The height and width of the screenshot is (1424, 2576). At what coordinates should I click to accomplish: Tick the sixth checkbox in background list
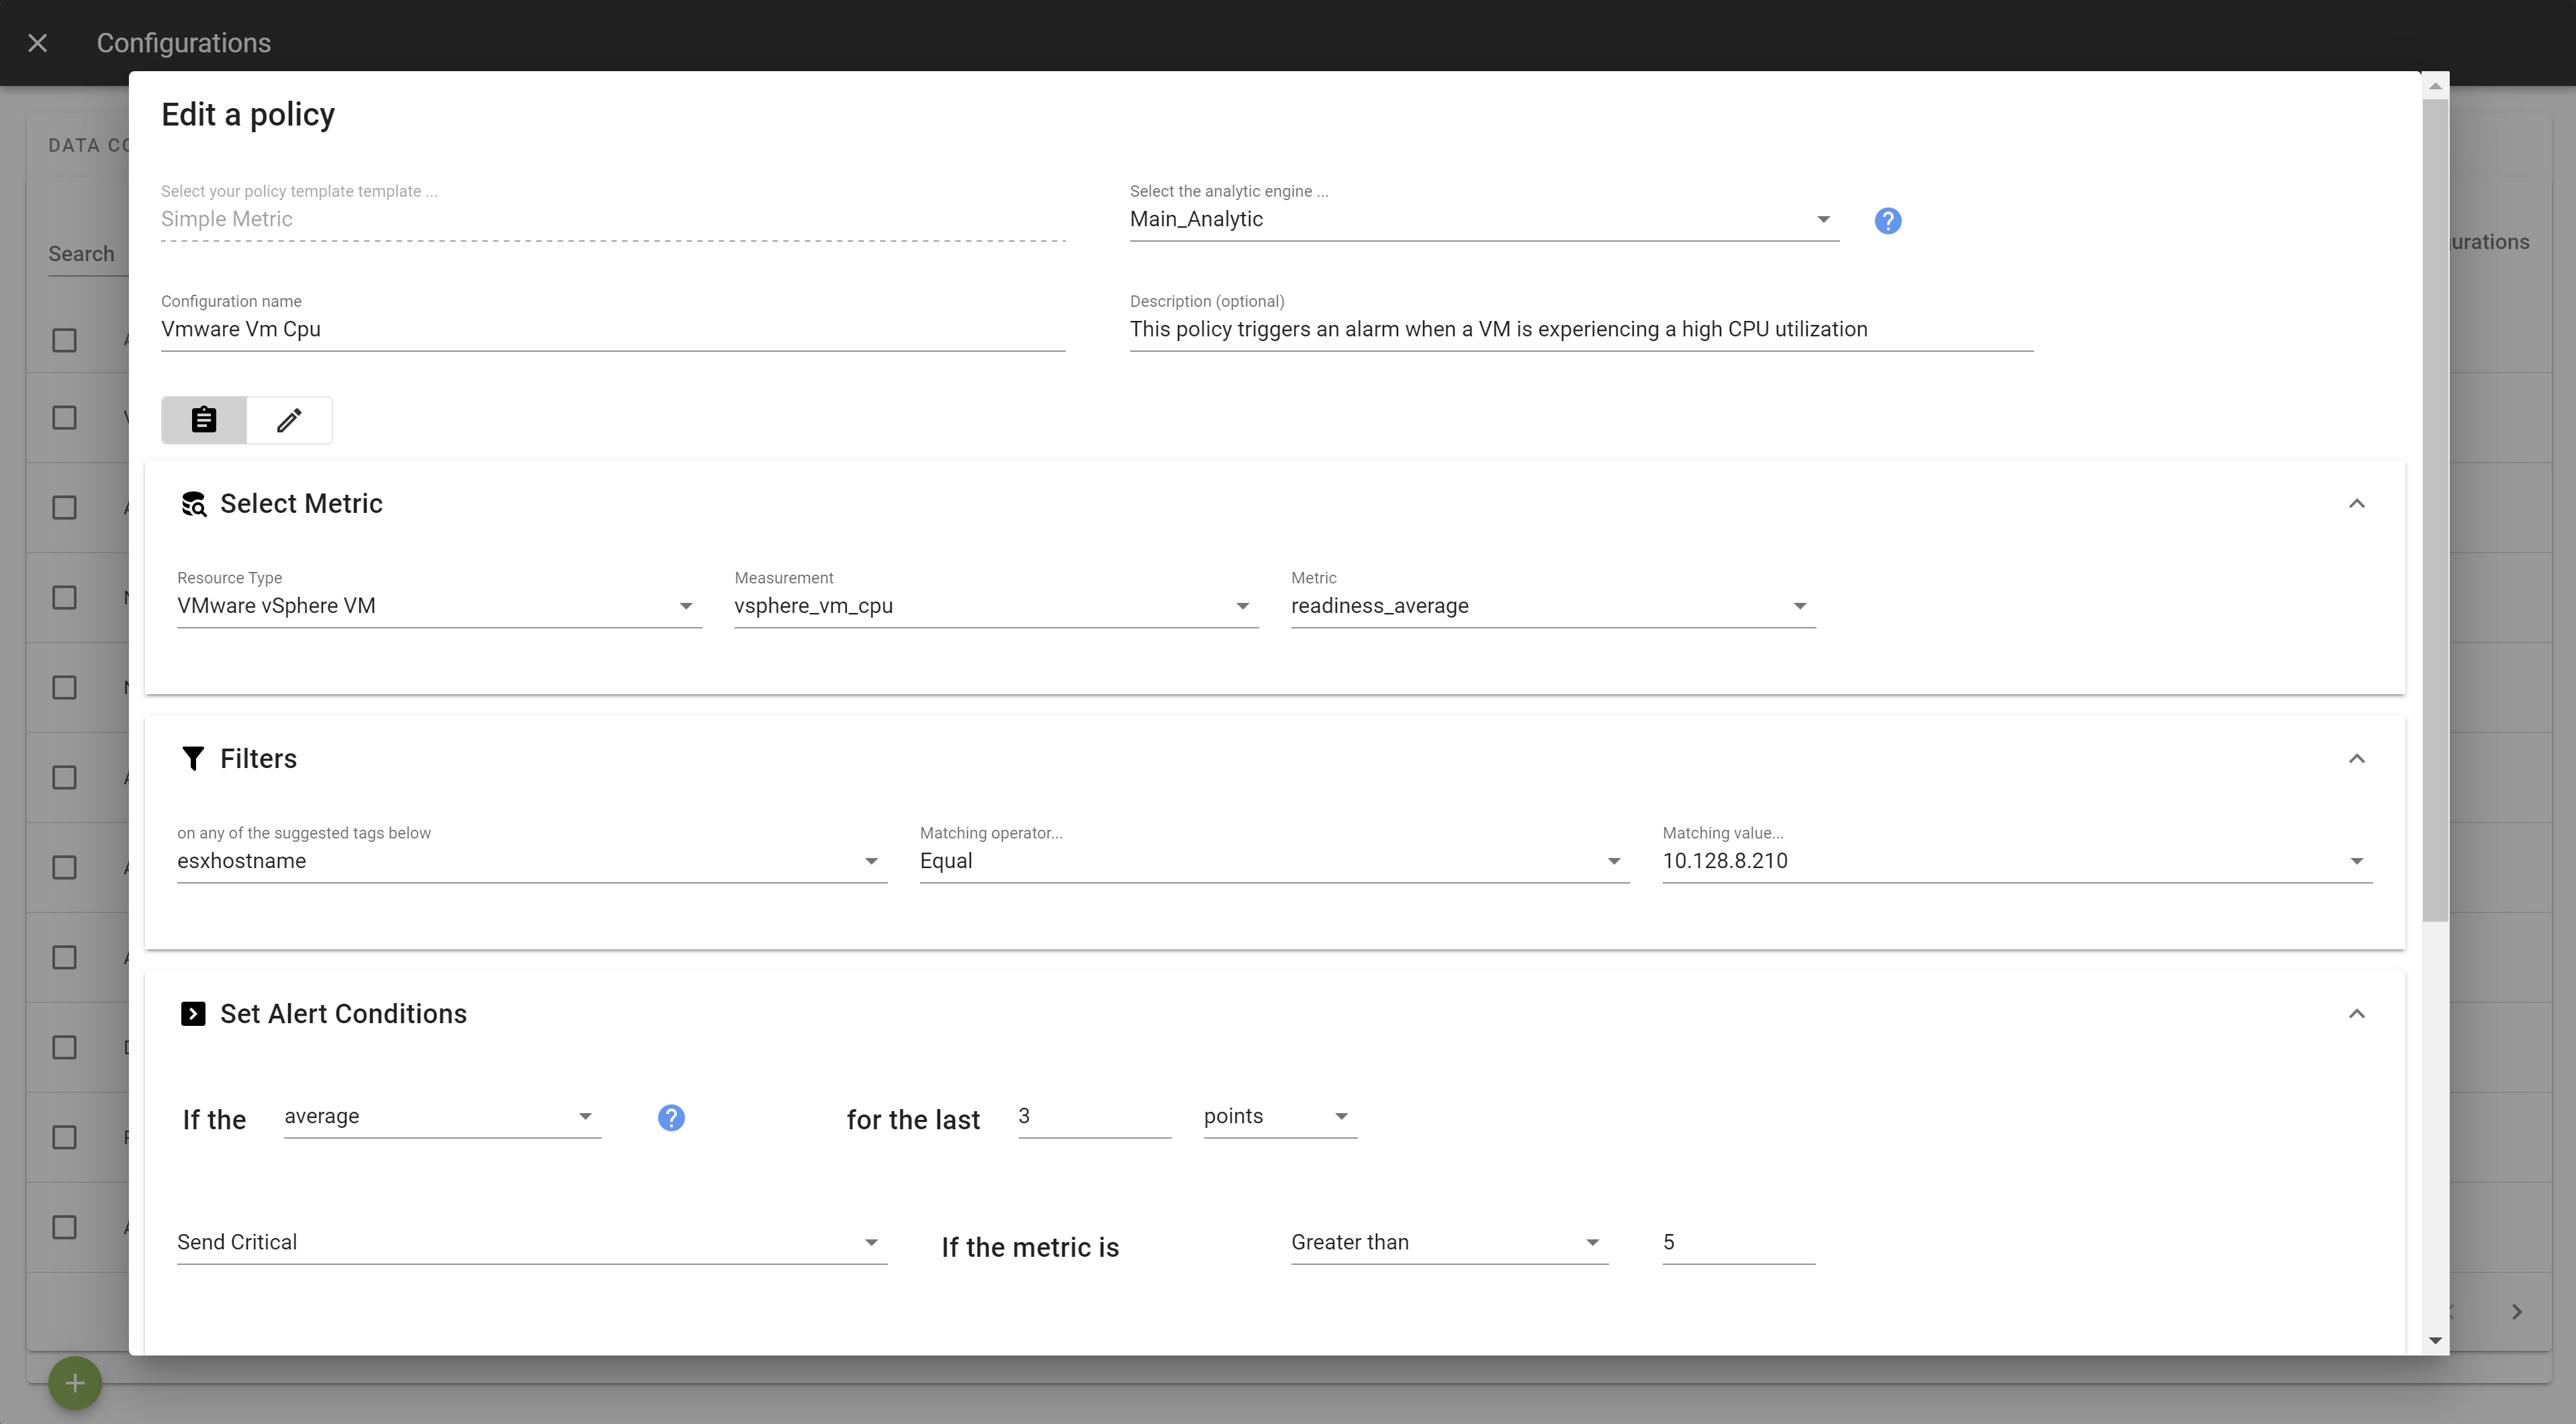[x=64, y=778]
